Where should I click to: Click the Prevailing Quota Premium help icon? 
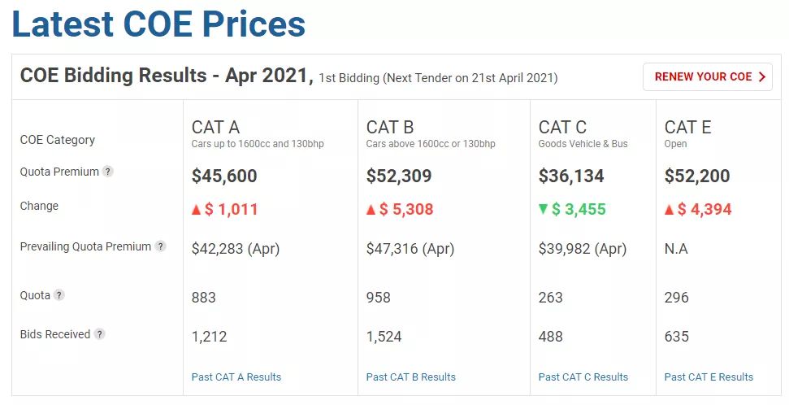point(161,246)
